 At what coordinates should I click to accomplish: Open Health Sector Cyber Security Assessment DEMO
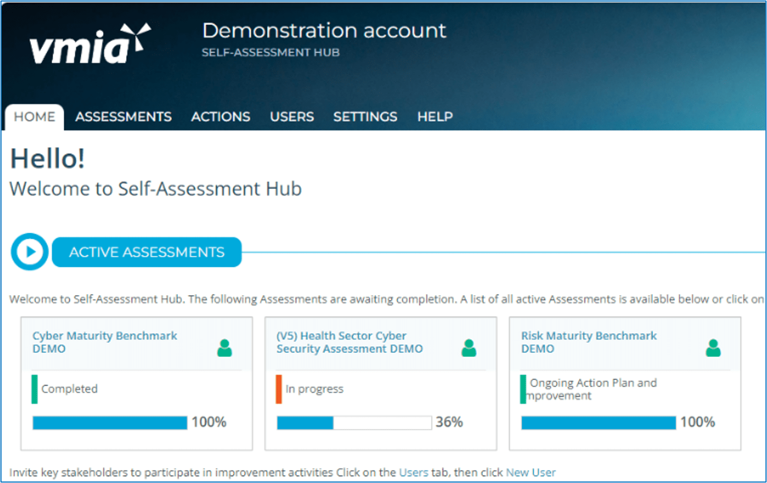point(349,342)
